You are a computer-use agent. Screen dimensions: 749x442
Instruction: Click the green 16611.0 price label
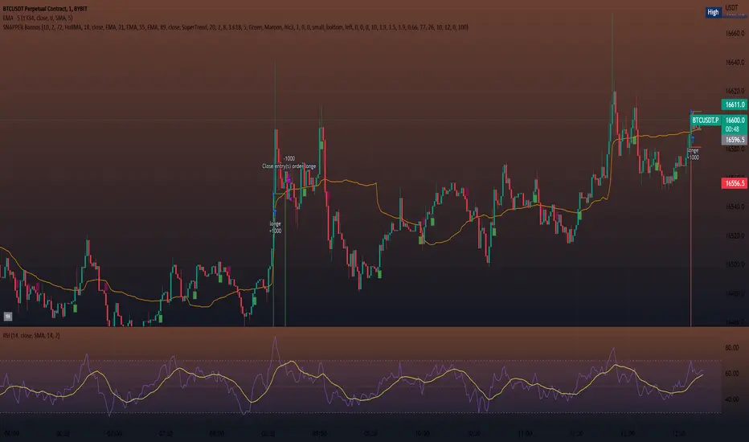pos(712,104)
